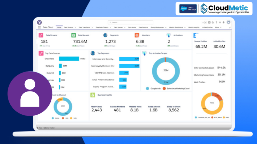Click the Data Cloud app logo icon
Viewport: 257px width, 144px height.
[x=39, y=22]
